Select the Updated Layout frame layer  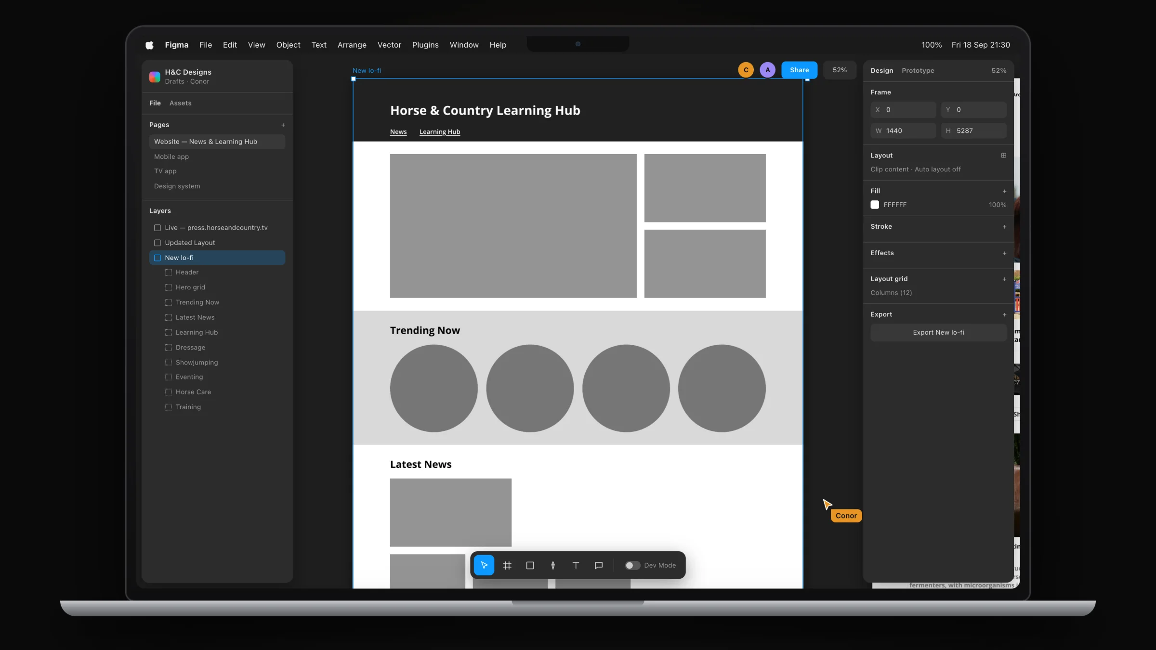[x=217, y=243]
